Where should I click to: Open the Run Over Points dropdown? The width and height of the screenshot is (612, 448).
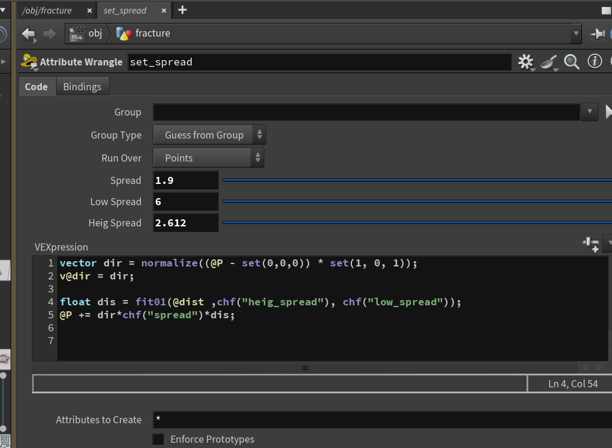(x=209, y=157)
